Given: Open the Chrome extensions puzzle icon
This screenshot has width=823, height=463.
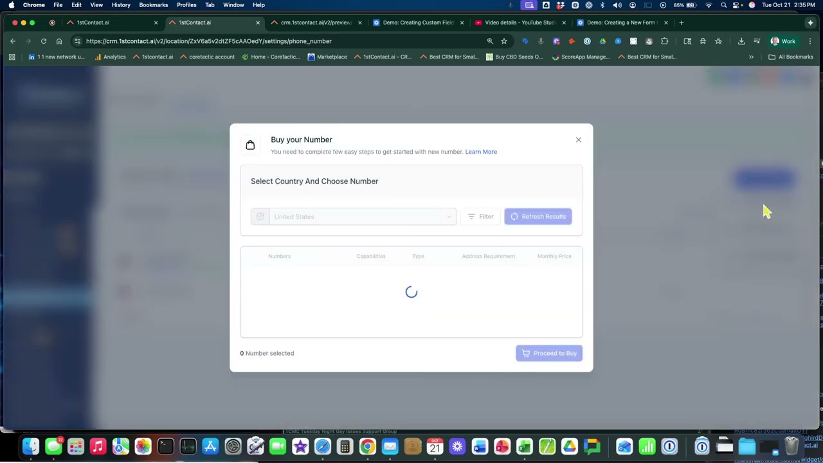Looking at the screenshot, I should (x=665, y=41).
